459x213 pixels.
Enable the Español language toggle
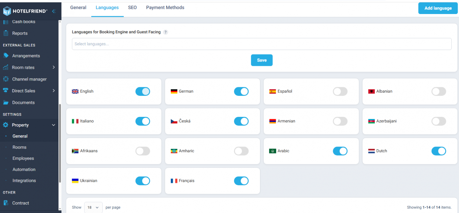[340, 91]
